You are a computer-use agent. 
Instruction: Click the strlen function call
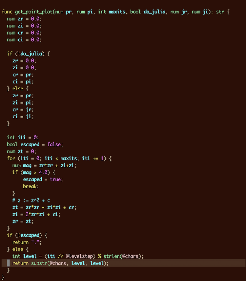[x=112, y=256]
